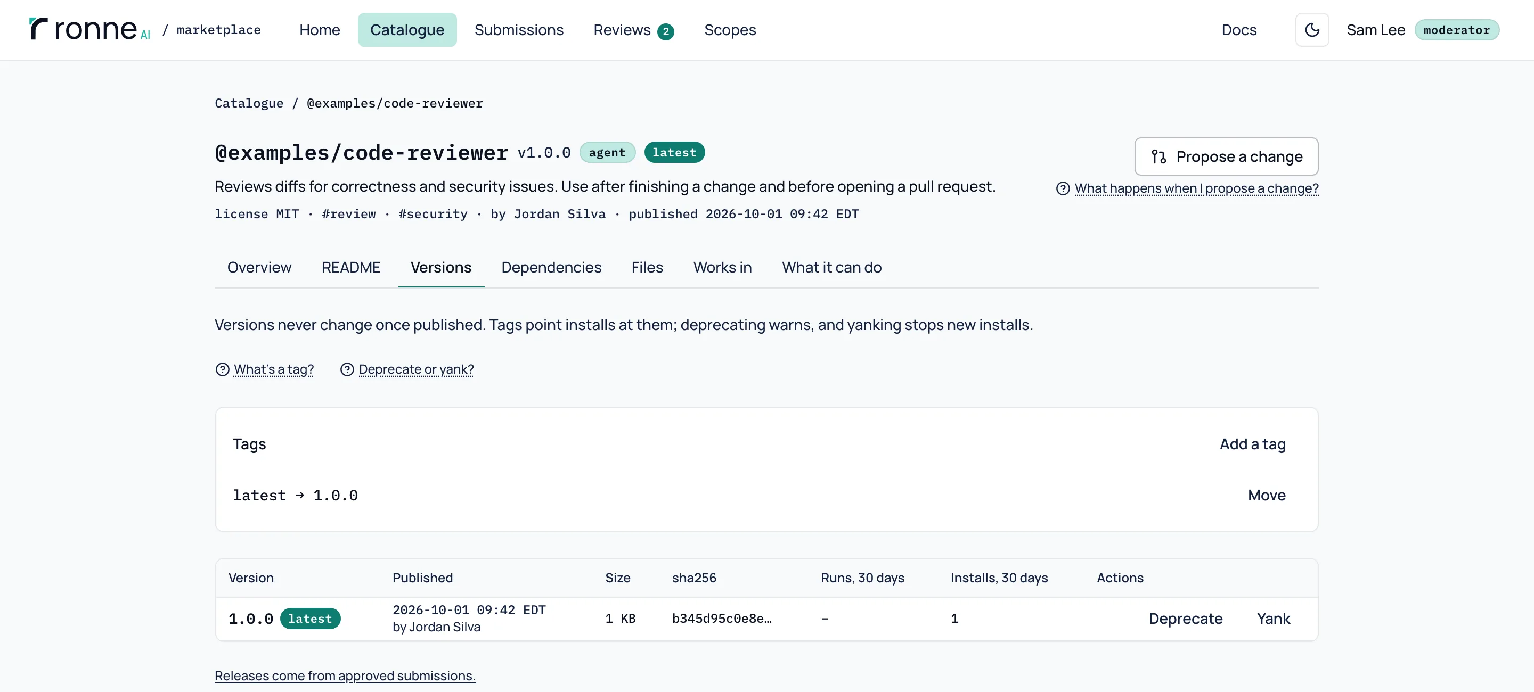Click the help icon beside Deprecate or yank?
Screen dimensions: 1534x692
pos(347,369)
